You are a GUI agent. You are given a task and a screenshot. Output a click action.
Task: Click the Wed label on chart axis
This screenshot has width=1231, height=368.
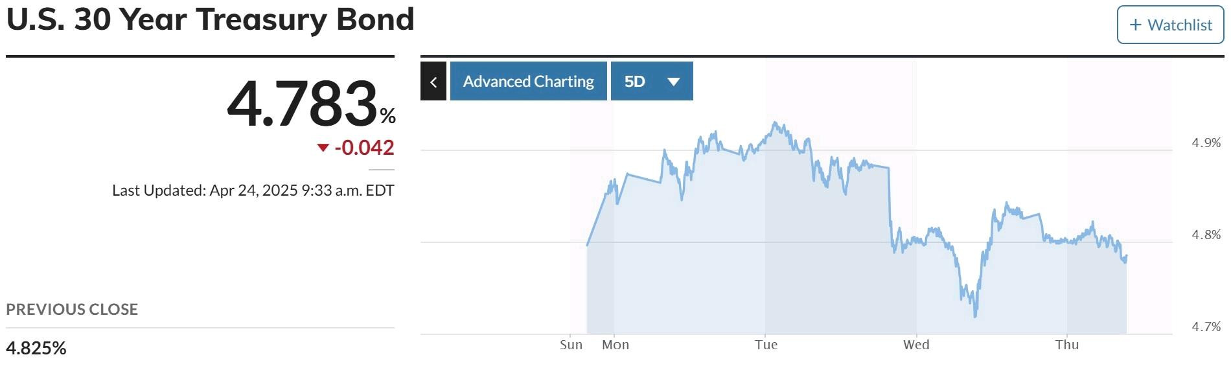[x=916, y=345]
